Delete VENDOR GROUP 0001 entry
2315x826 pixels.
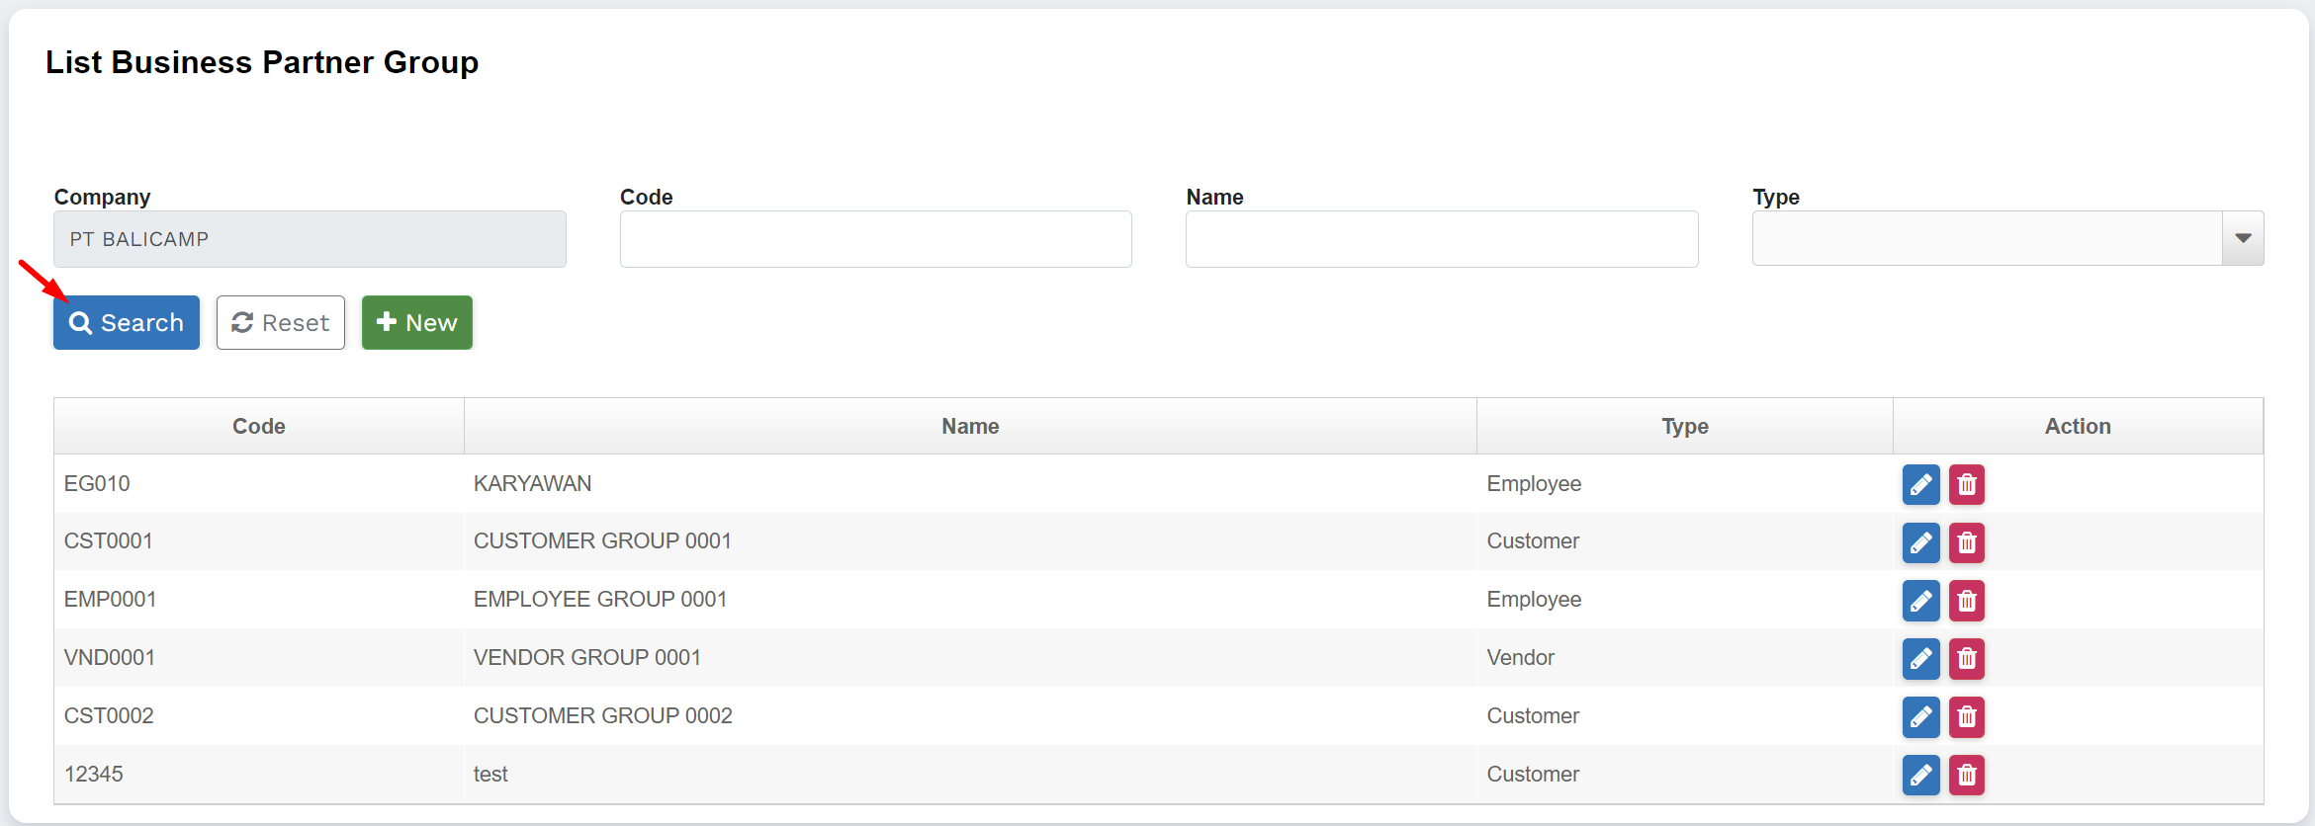(x=1966, y=658)
